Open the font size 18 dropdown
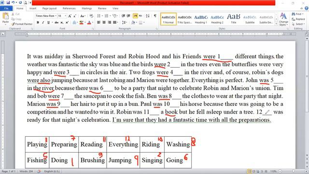The height and width of the screenshot is (174, 309). [65, 16]
